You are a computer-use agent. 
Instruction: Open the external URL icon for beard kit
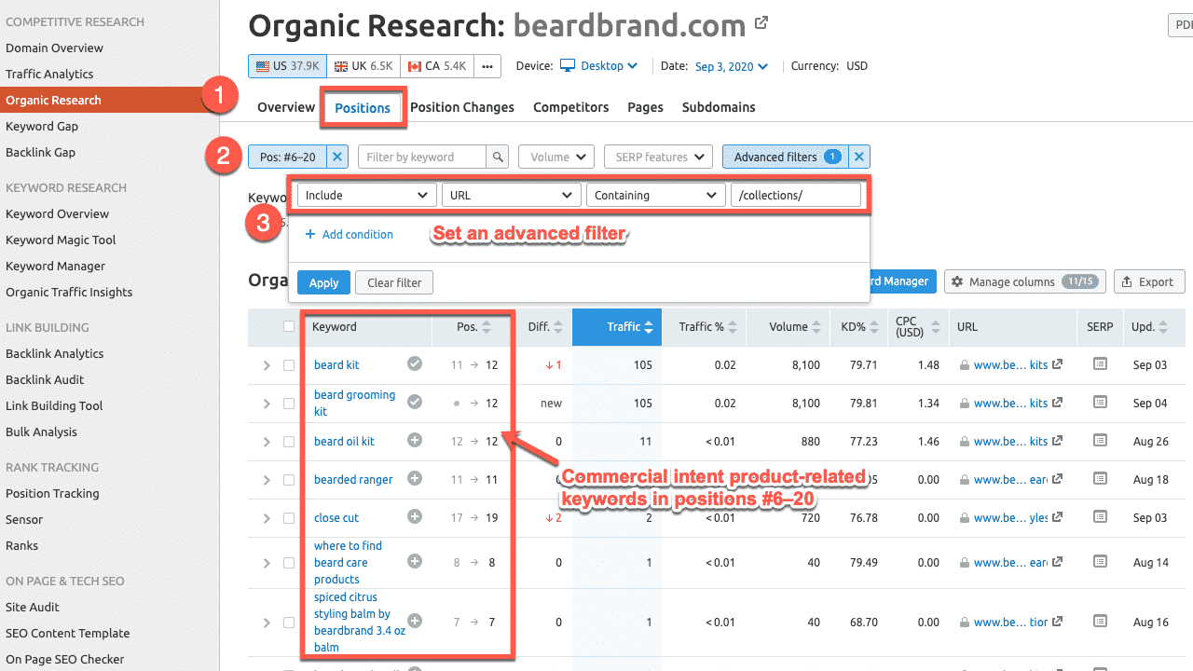click(1057, 365)
